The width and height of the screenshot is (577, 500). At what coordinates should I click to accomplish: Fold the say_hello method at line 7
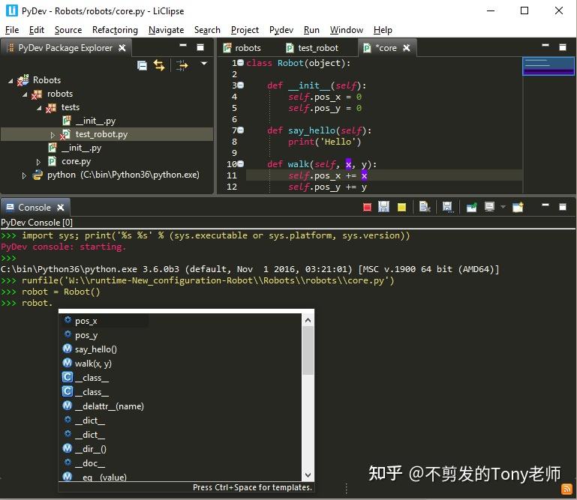tap(241, 130)
